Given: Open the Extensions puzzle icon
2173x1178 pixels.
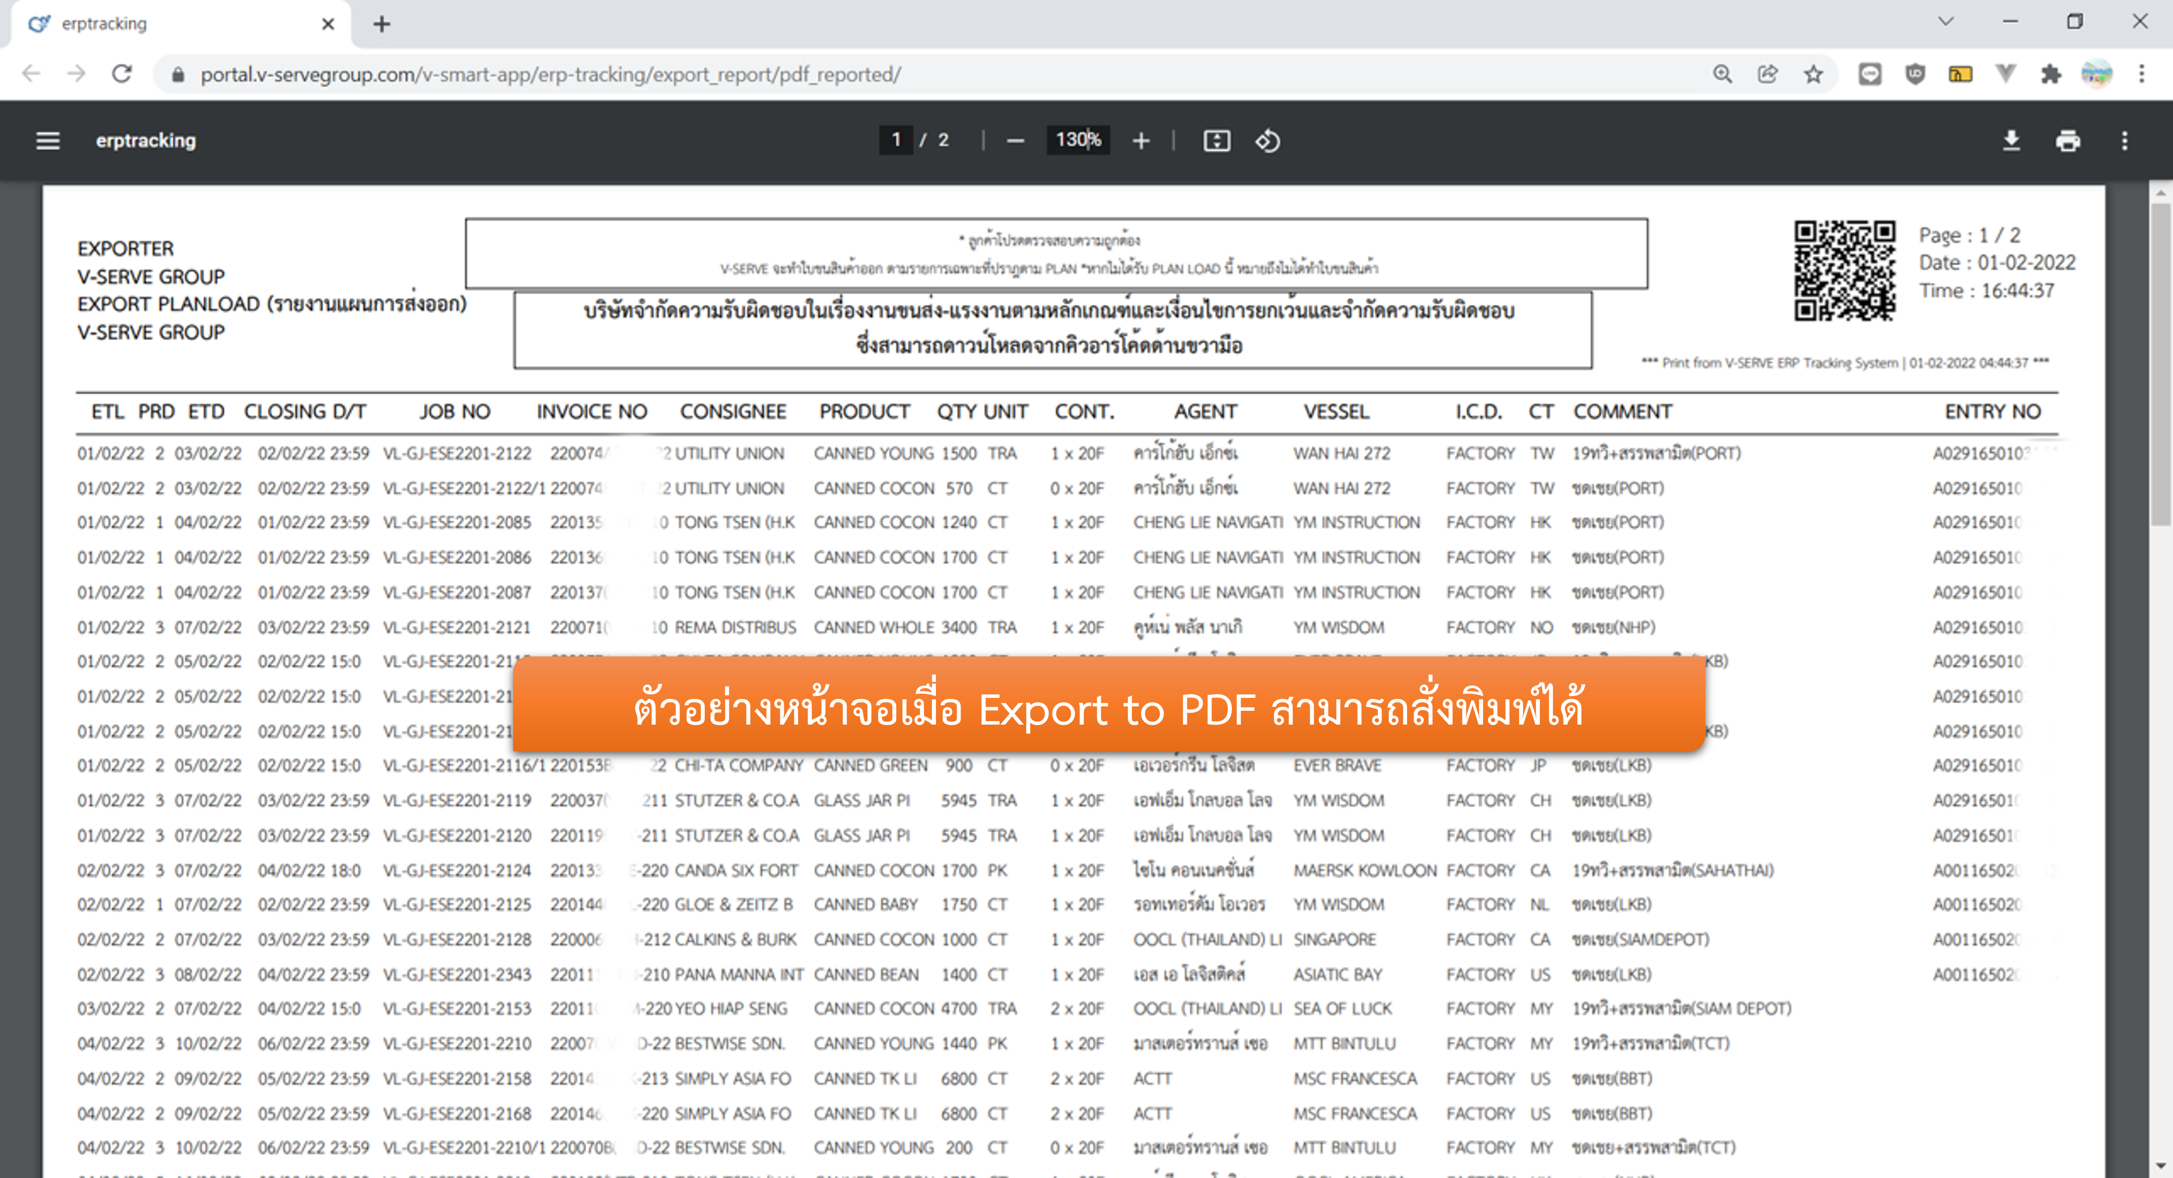Looking at the screenshot, I should click(x=2051, y=74).
